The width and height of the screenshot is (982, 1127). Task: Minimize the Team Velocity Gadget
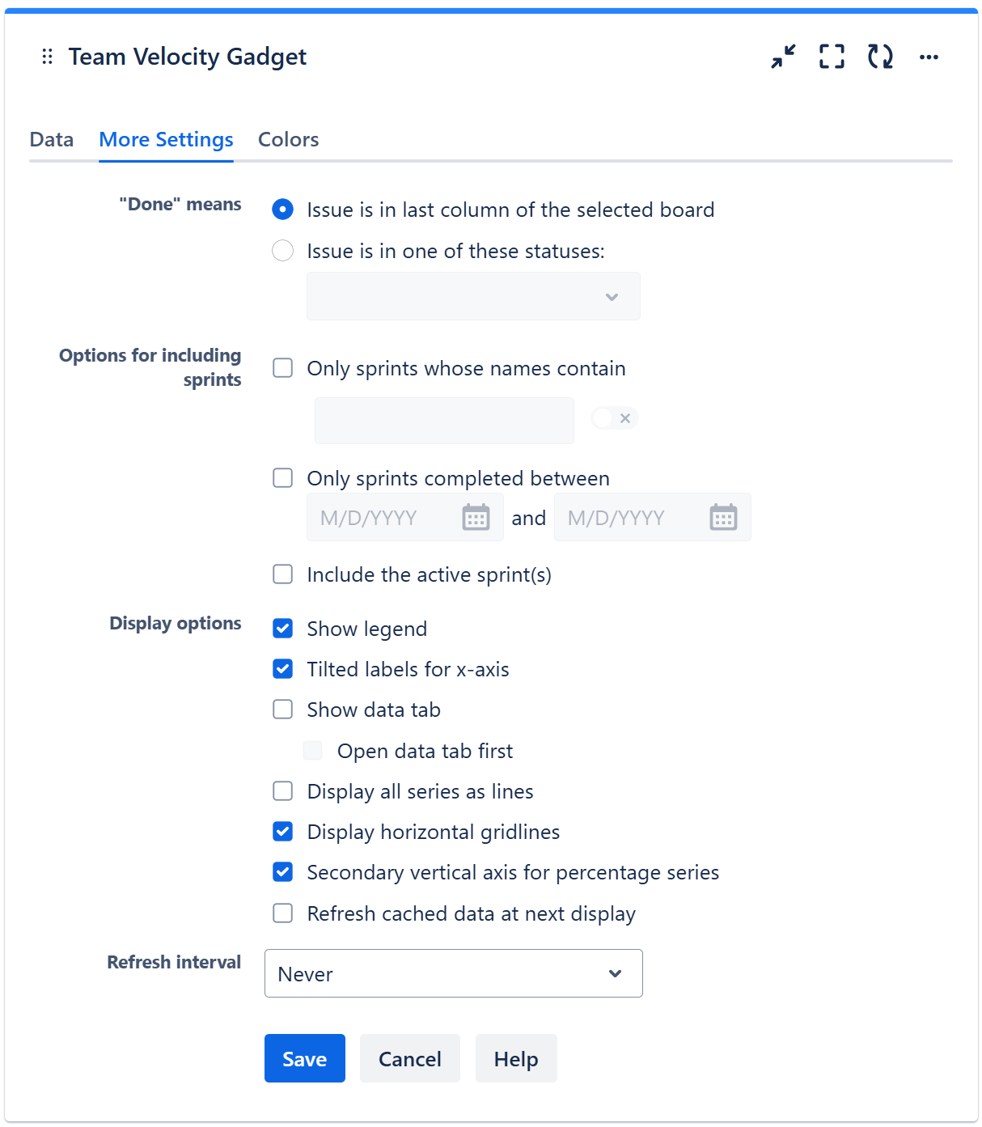coord(783,57)
